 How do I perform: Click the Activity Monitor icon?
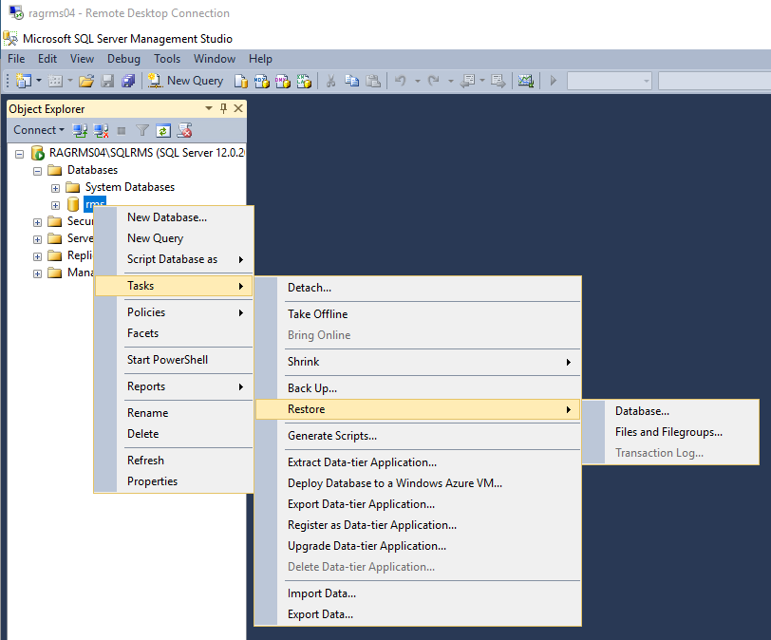pyautogui.click(x=526, y=81)
